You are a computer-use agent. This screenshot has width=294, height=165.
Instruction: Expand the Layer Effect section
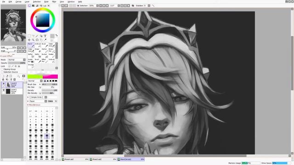click(x=7, y=56)
